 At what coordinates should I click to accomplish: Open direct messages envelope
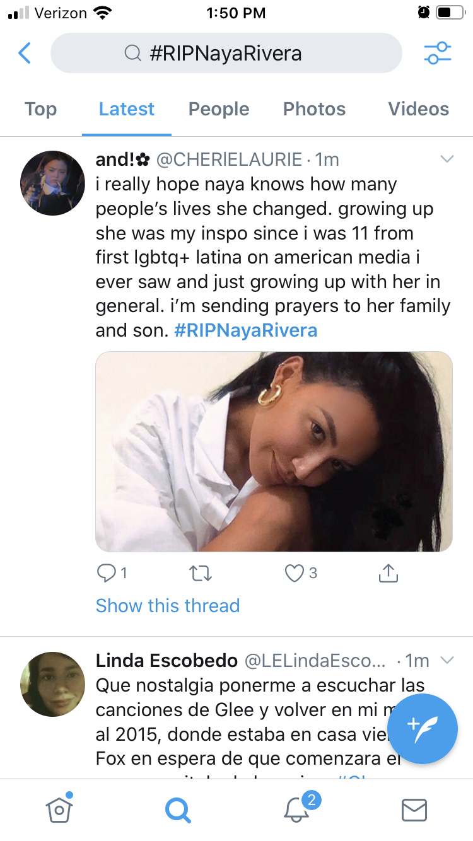coord(414,810)
